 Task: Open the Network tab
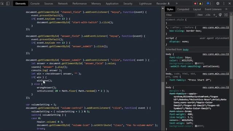tap(63, 4)
